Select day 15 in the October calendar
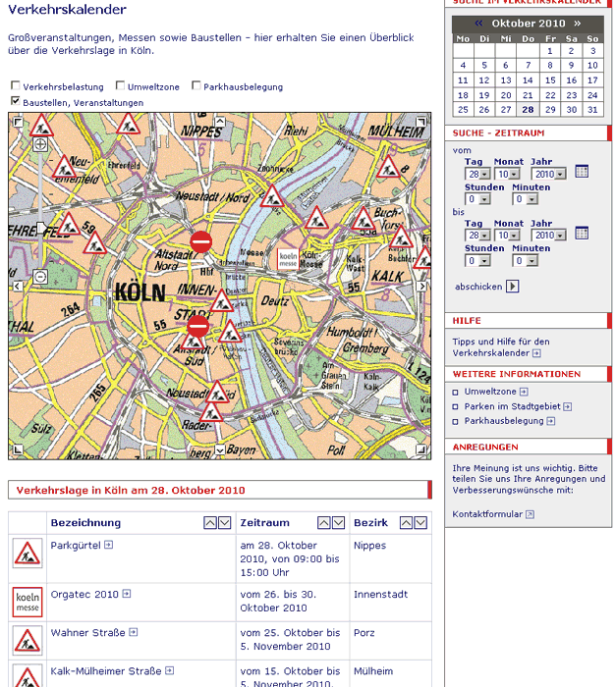Screen dimensions: 615x687 [x=550, y=80]
